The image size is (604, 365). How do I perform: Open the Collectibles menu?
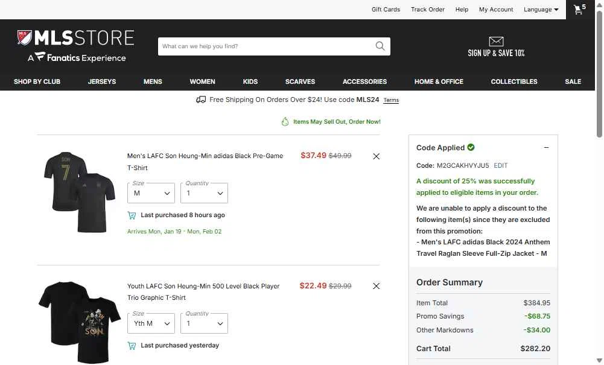514,81
